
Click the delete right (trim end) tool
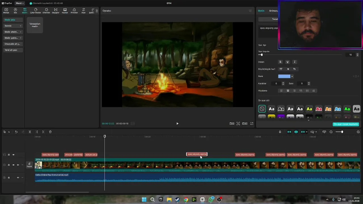pyautogui.click(x=43, y=132)
